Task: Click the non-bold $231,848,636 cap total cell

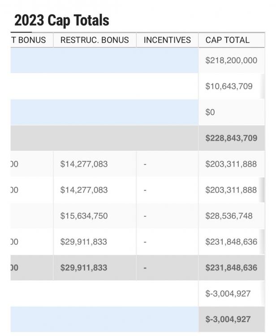Action: 231,242
